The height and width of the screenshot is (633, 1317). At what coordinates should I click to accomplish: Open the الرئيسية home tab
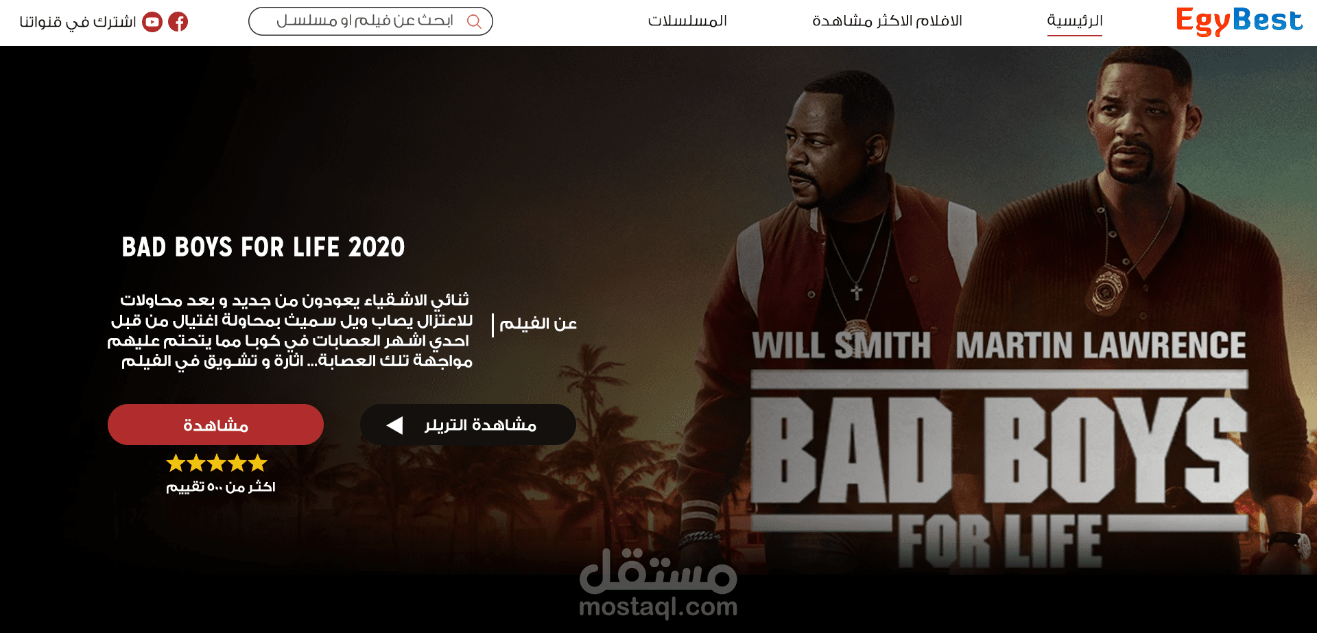pos(1075,21)
